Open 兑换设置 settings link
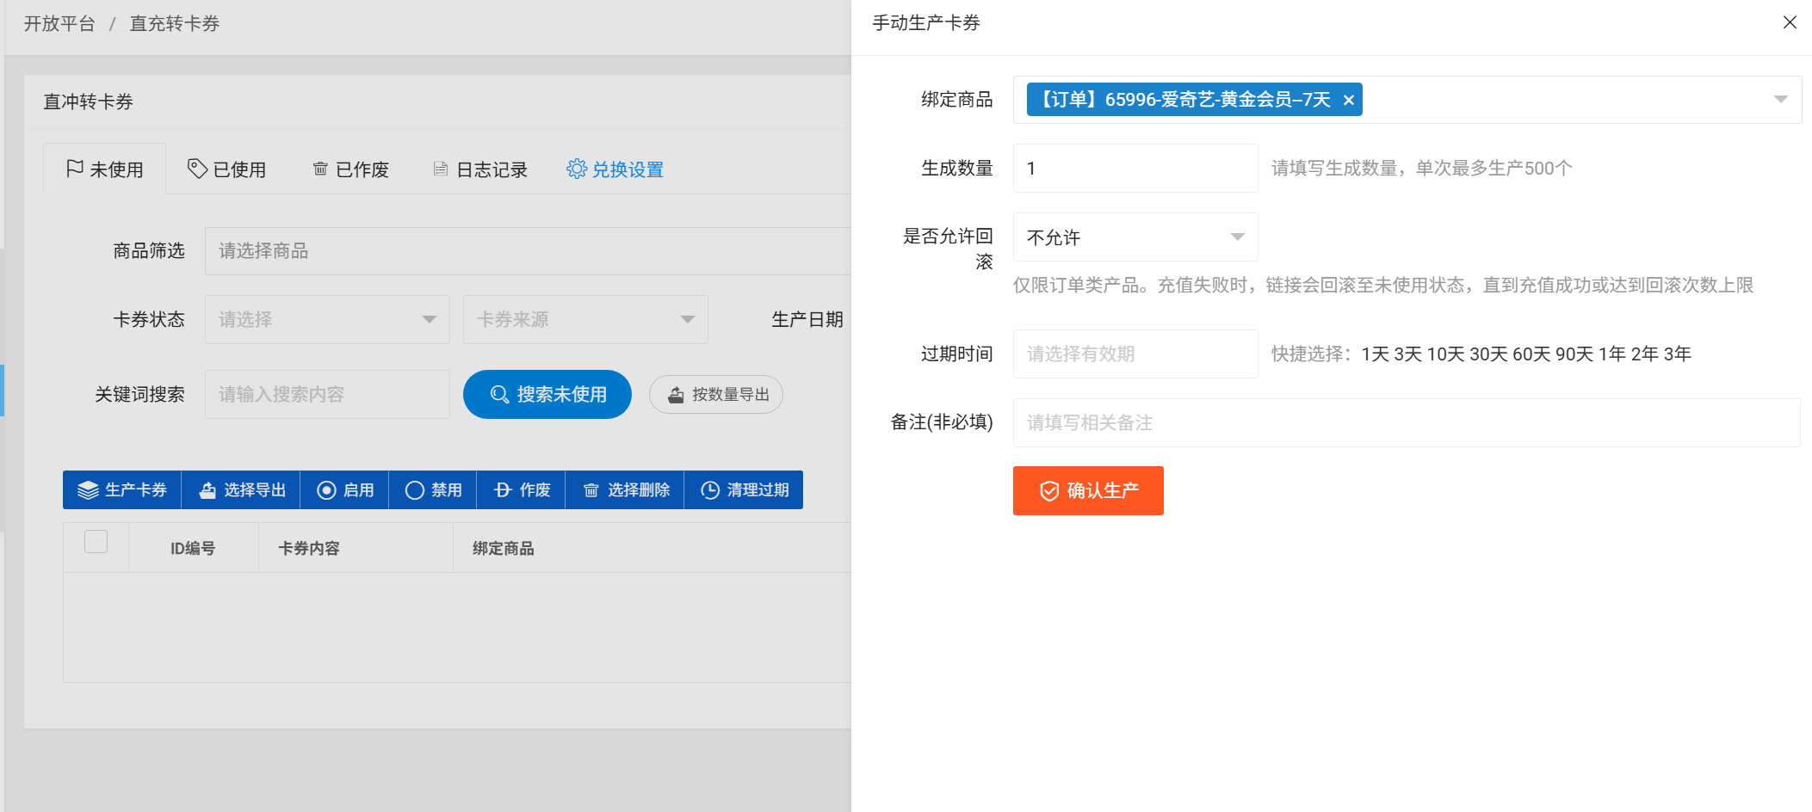The height and width of the screenshot is (812, 1812). (615, 169)
